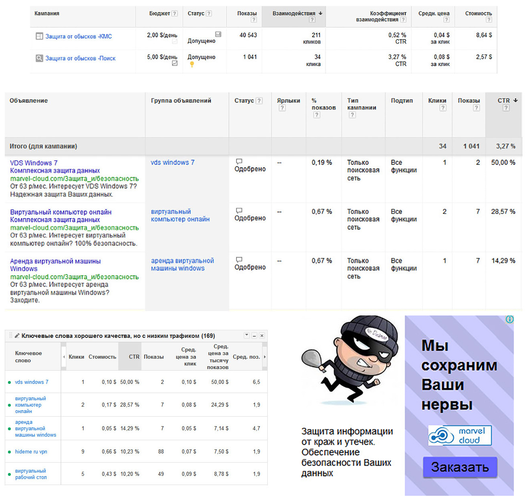The image size is (529, 497).
Task: Open the help icon beside Статус in the campaign table
Action: [209, 14]
